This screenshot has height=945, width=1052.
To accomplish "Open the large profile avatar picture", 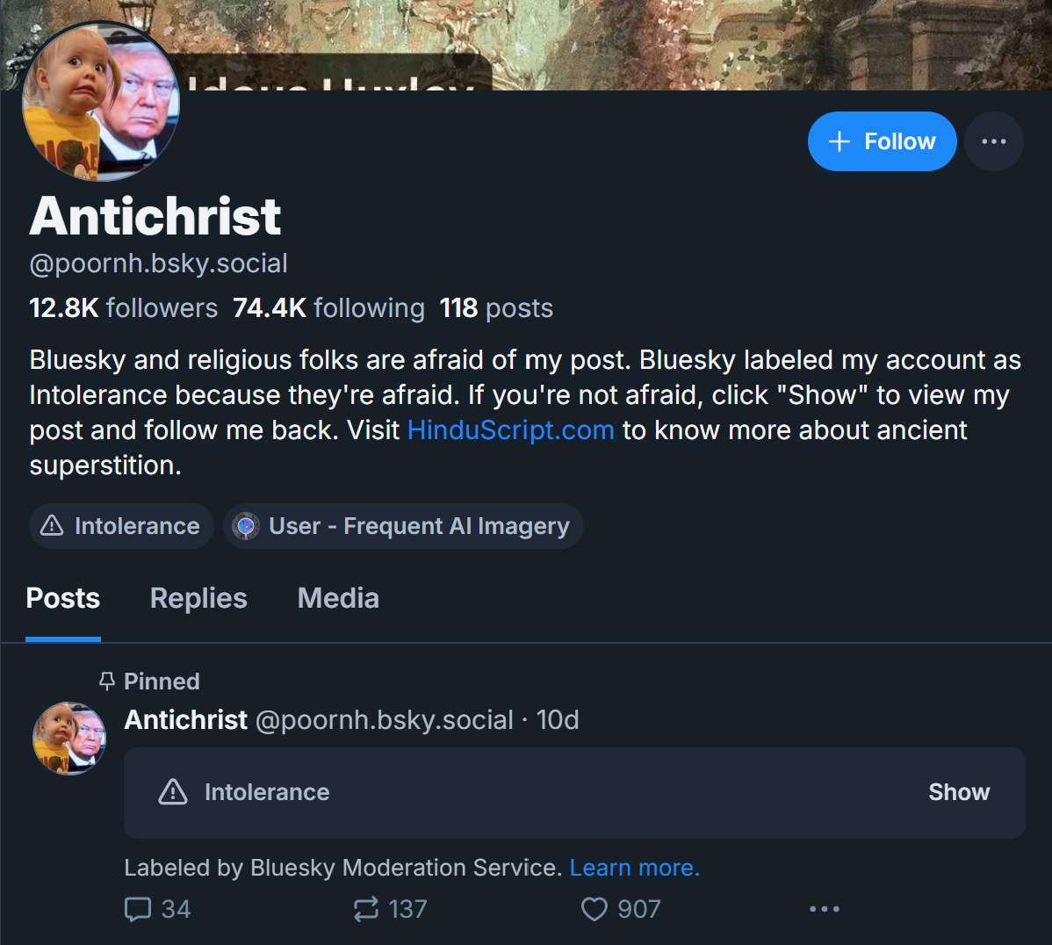I will 101,102.
